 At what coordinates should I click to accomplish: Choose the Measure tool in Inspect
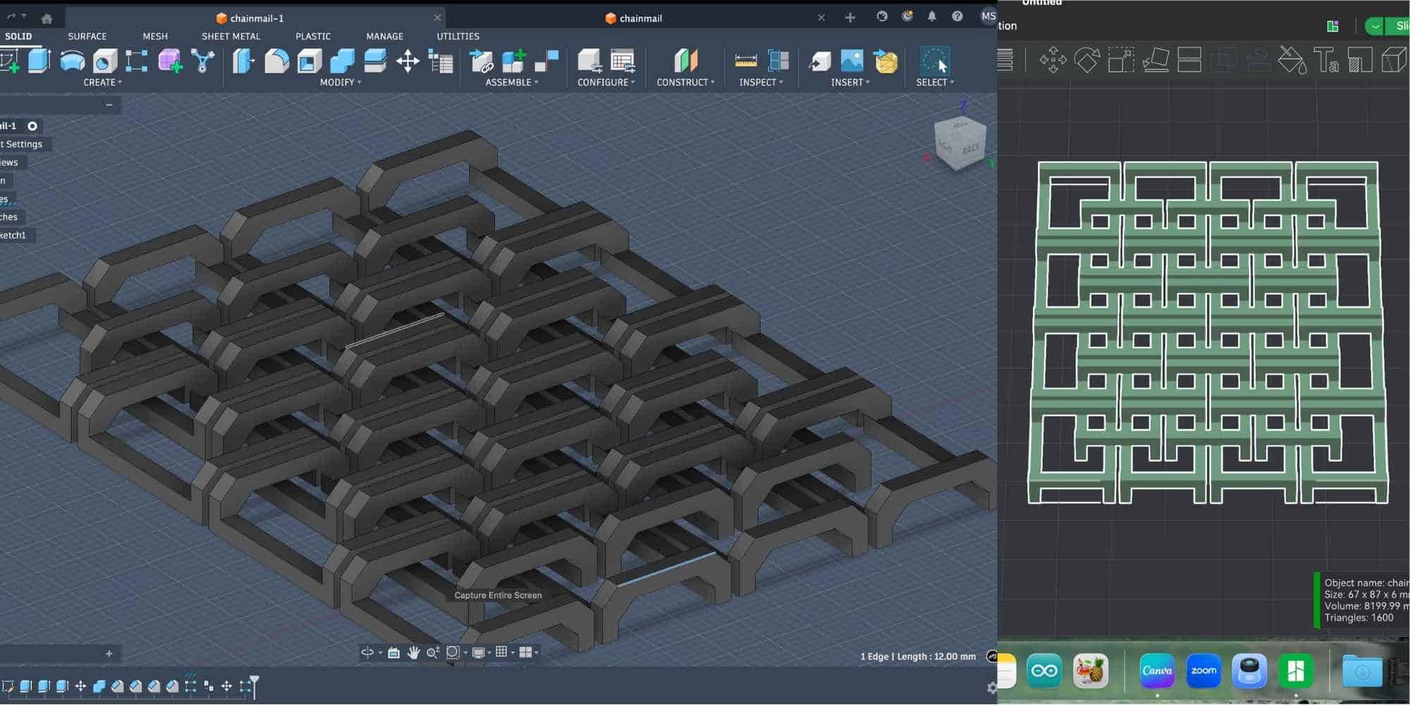[x=745, y=61]
